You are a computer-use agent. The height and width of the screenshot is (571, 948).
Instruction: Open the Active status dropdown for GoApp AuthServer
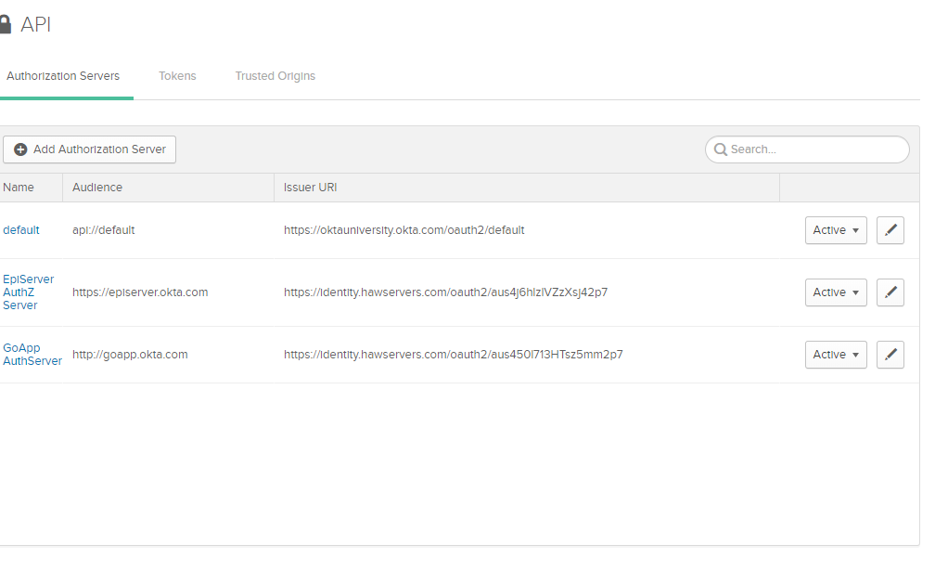point(835,355)
